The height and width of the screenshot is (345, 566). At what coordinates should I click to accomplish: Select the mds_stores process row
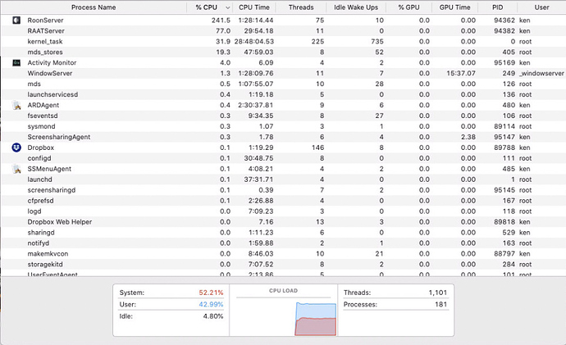(x=283, y=52)
